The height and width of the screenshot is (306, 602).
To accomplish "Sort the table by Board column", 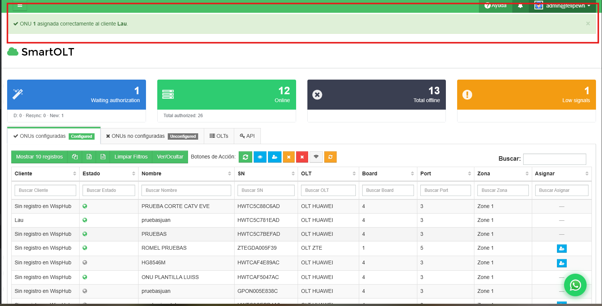I will [x=388, y=173].
